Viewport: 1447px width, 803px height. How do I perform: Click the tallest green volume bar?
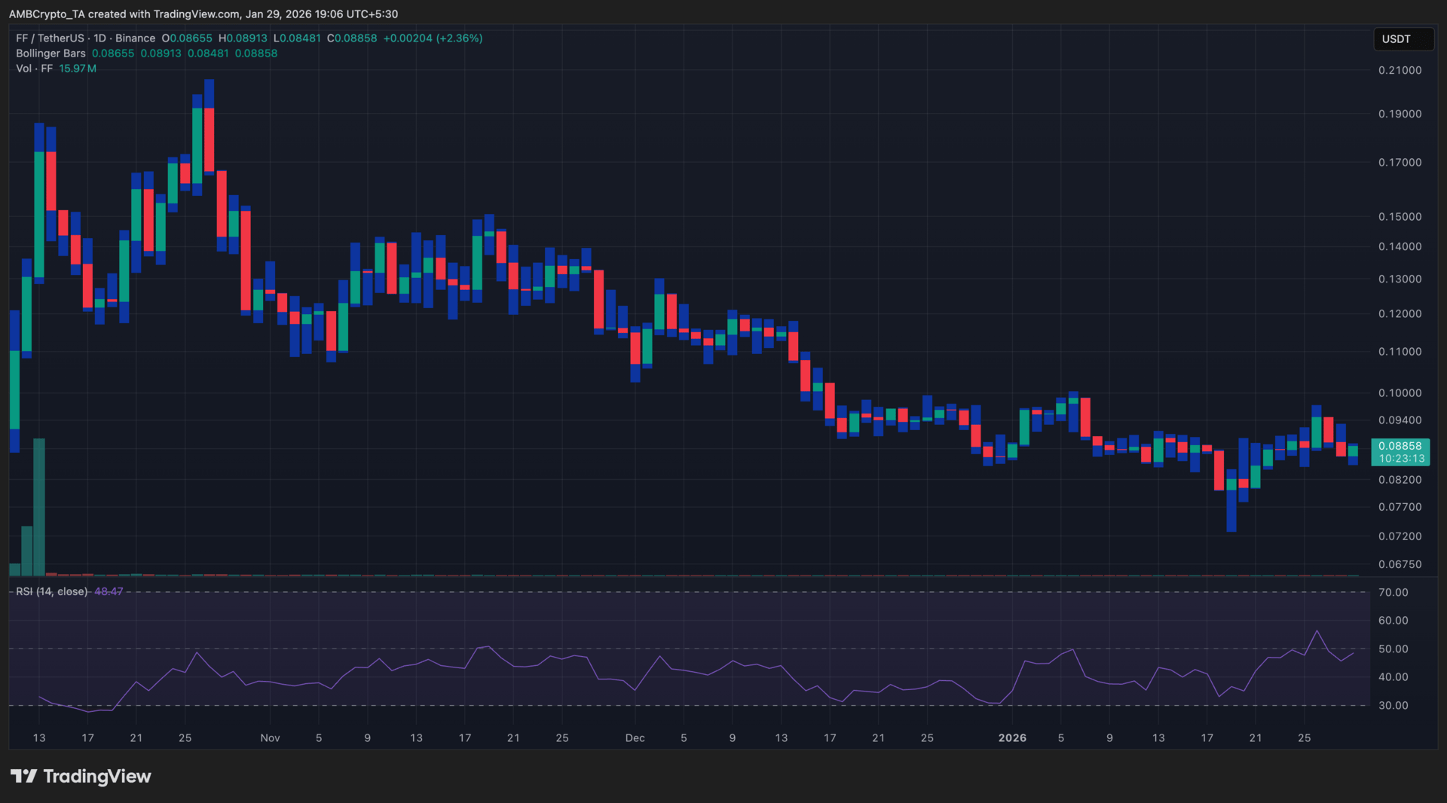point(39,507)
